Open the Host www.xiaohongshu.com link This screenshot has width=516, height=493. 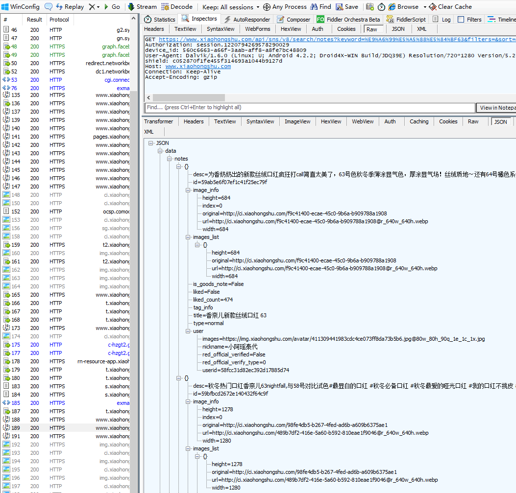198,66
